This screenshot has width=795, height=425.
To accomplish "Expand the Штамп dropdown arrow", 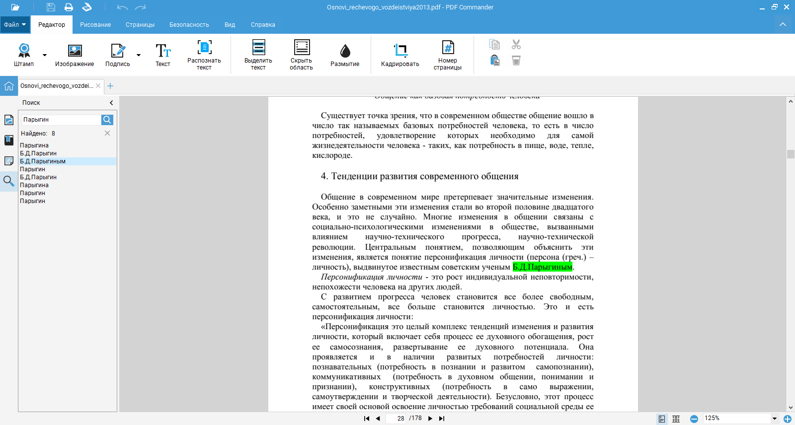I will pos(45,55).
